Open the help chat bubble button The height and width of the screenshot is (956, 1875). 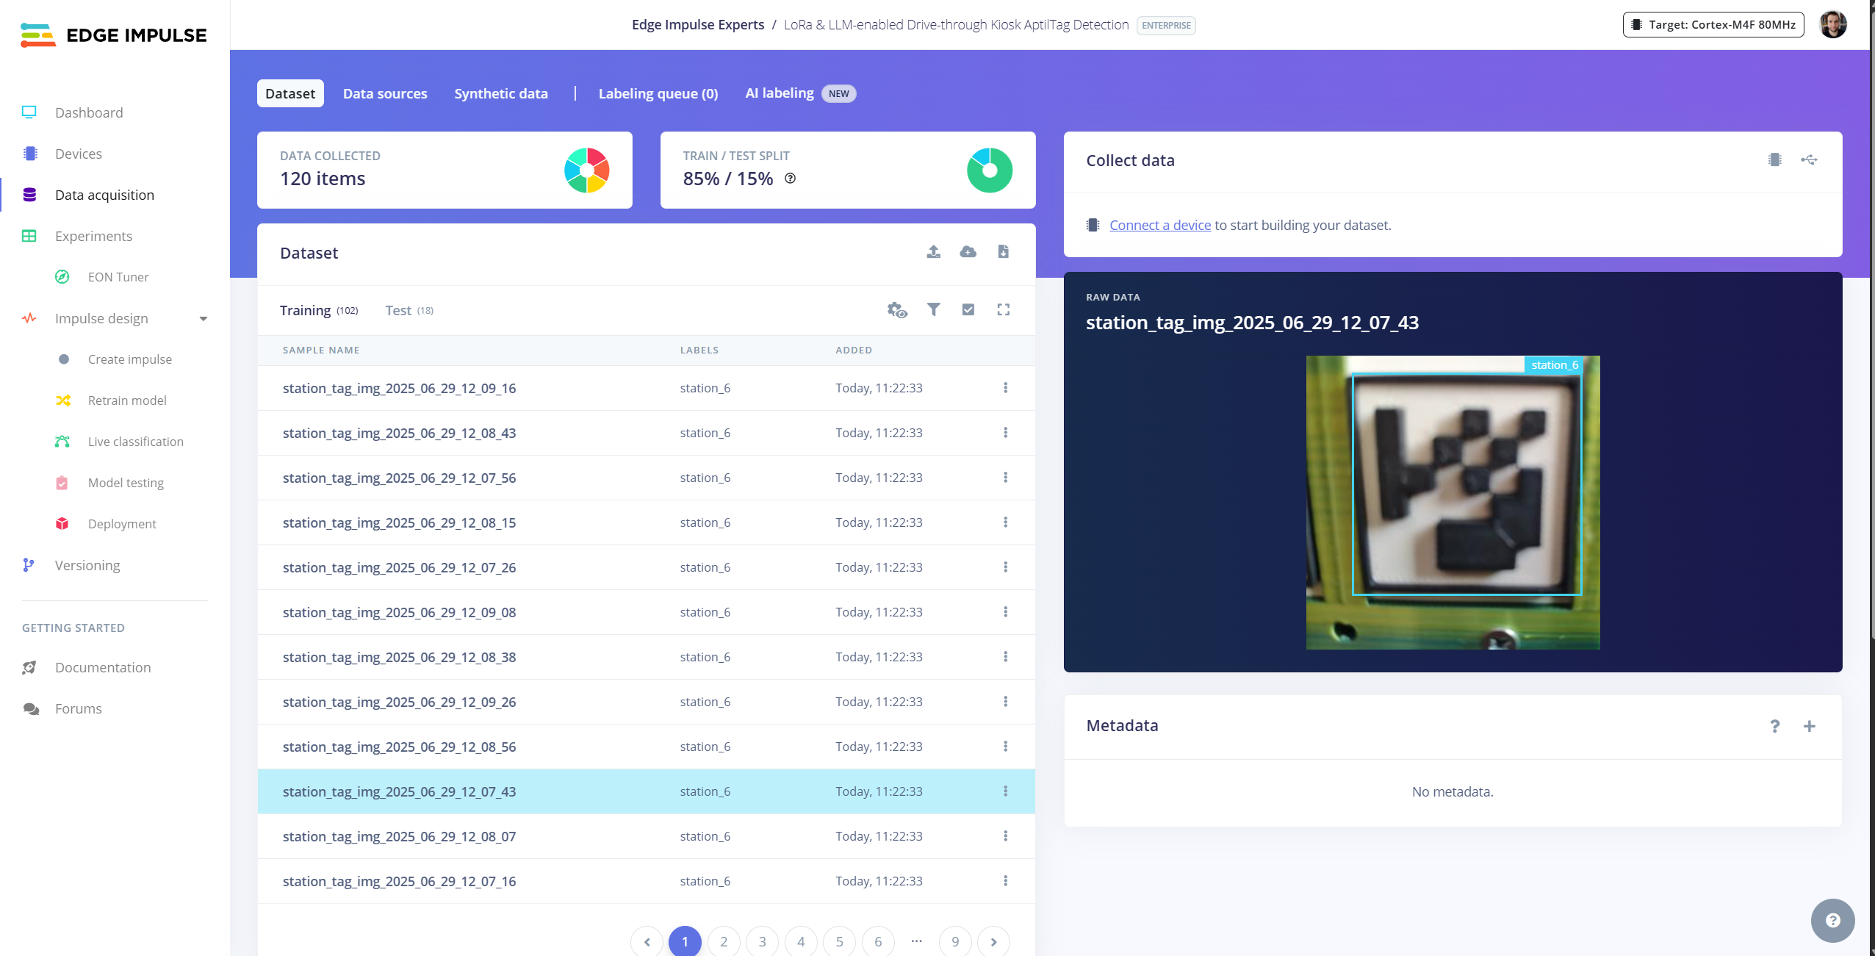tap(1832, 920)
